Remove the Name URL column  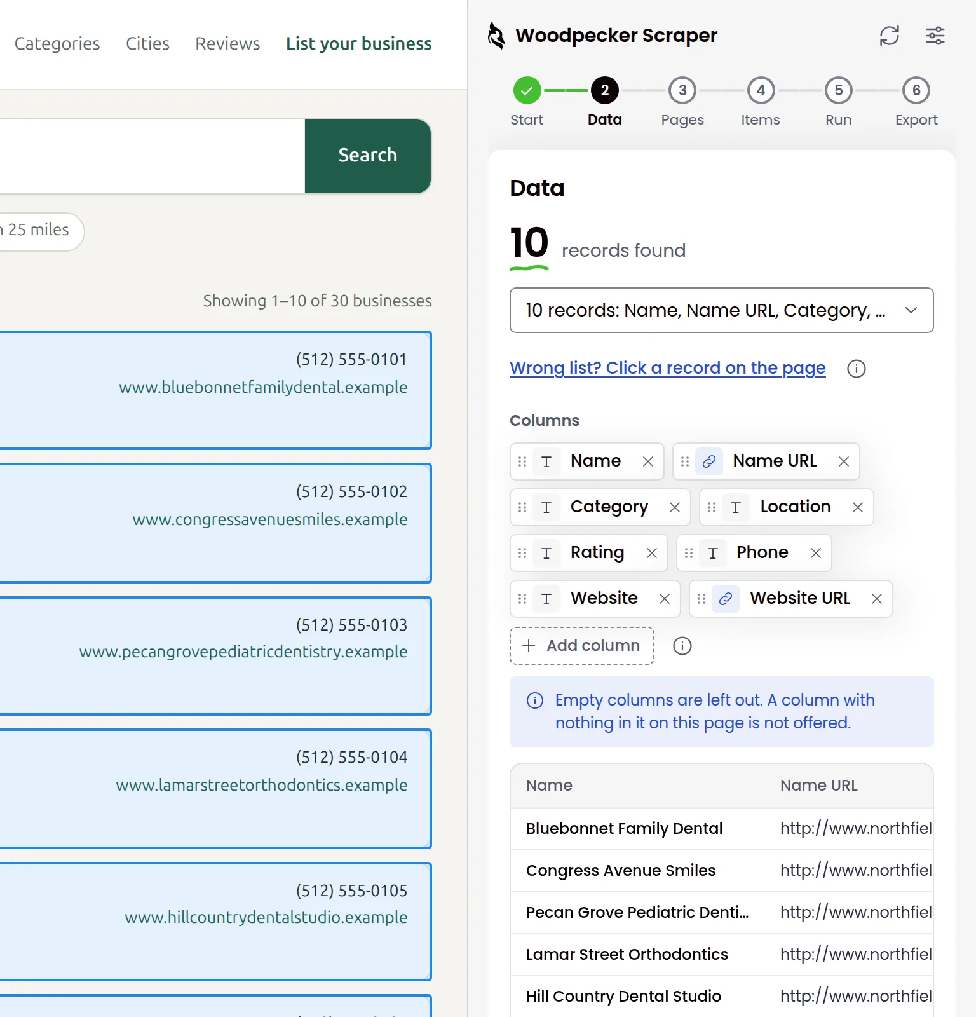click(843, 461)
